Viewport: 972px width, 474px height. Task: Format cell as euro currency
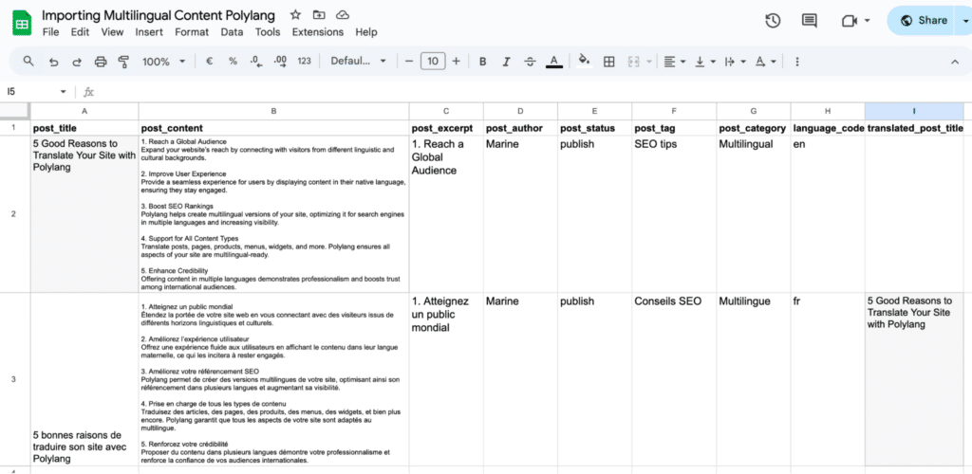tap(210, 62)
